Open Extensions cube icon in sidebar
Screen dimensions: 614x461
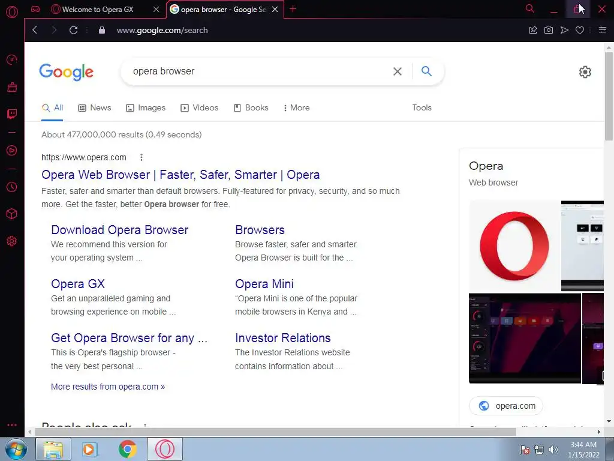pyautogui.click(x=12, y=214)
